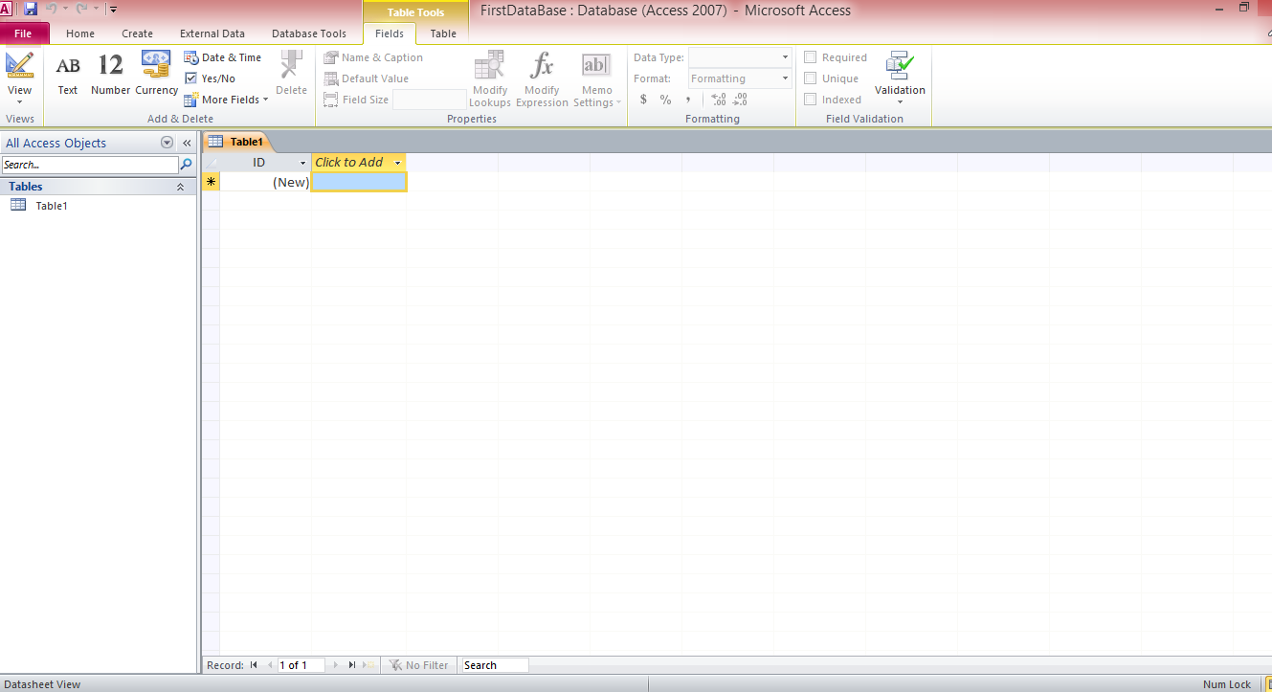This screenshot has width=1272, height=692.
Task: Toggle the Indexed checkbox
Action: tap(809, 99)
